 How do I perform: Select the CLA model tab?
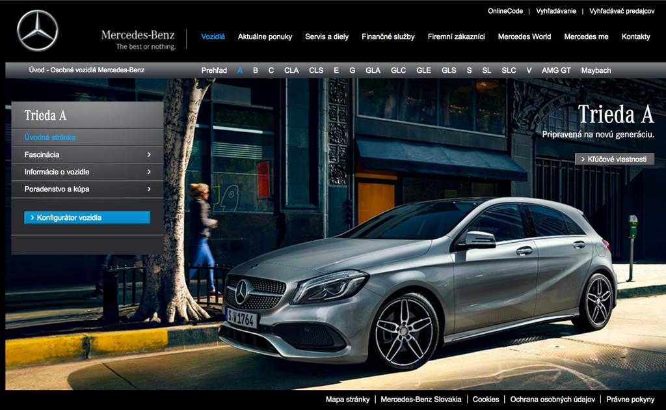pos(291,70)
